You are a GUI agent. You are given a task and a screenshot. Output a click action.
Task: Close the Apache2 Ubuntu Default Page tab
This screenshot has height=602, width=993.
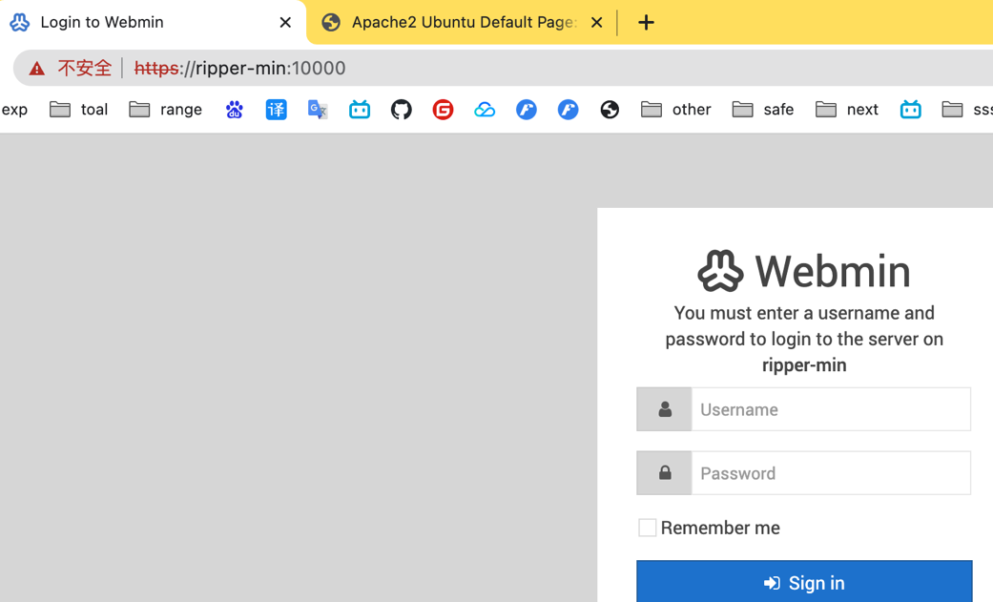point(596,23)
